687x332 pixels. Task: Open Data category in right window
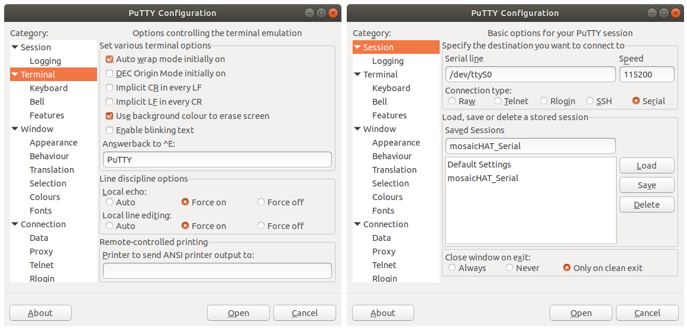coord(382,238)
